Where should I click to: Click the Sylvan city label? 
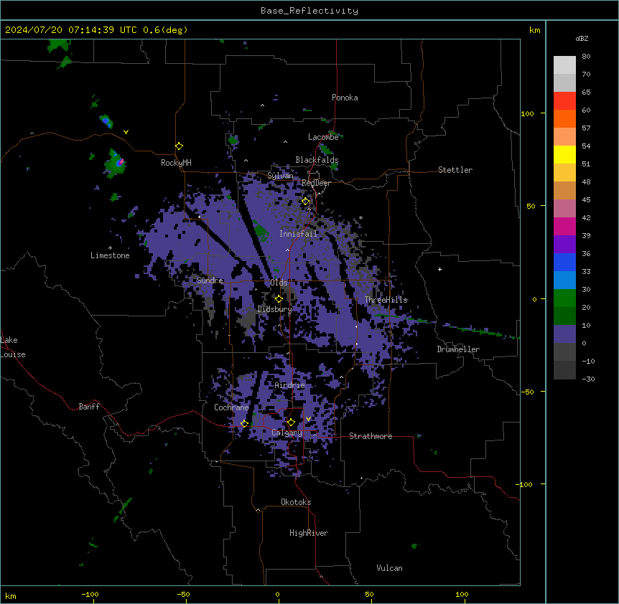coord(280,176)
